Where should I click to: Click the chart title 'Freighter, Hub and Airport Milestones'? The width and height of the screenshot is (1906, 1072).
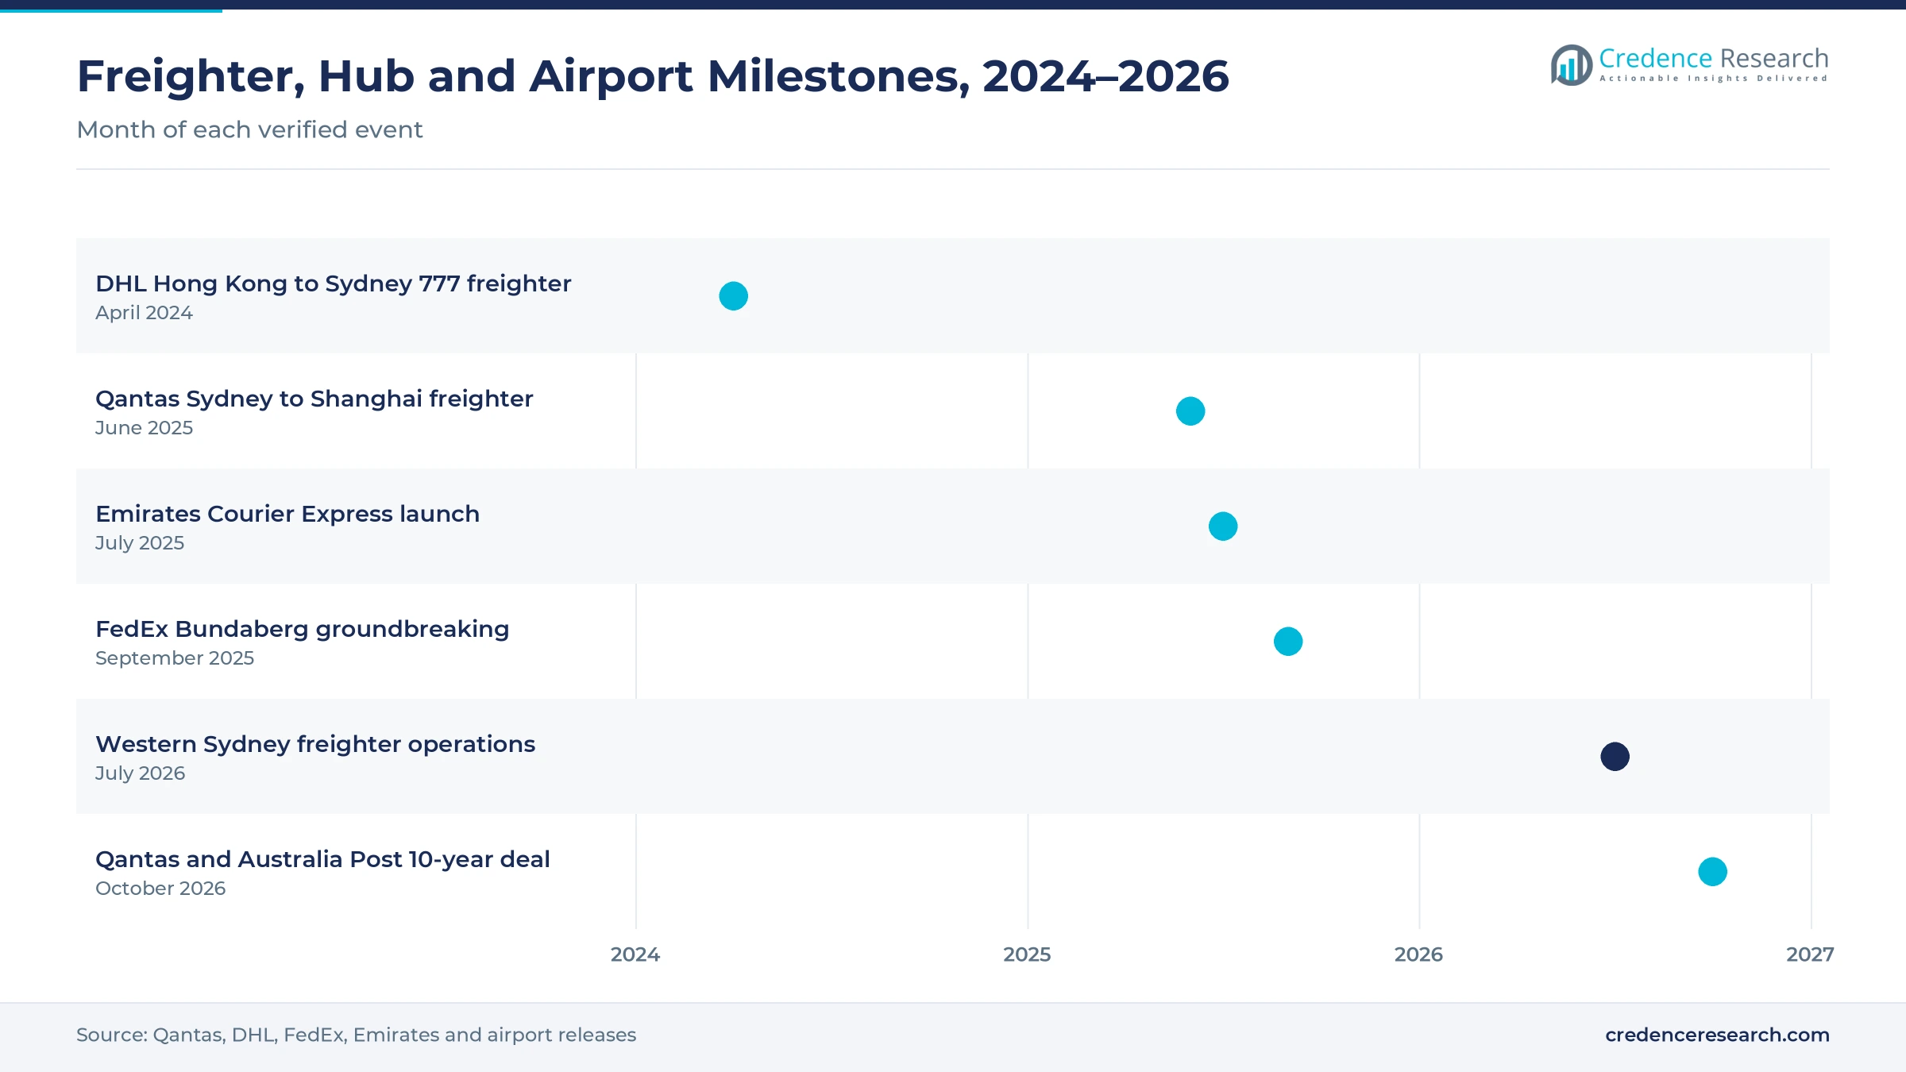point(653,76)
